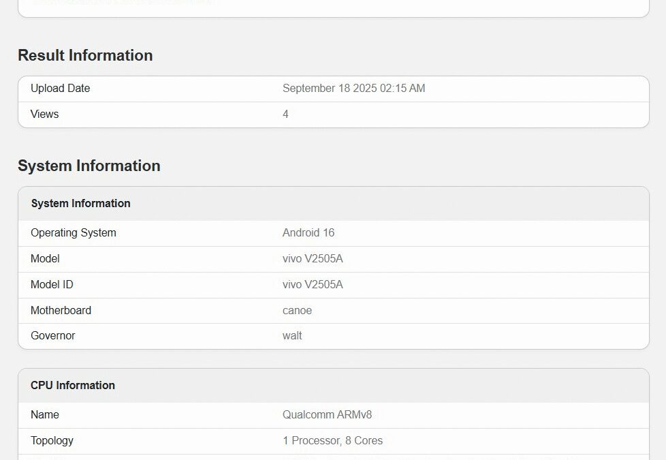The image size is (666, 460).
Task: Select the Topology row showing 8 Cores
Action: pos(332,440)
